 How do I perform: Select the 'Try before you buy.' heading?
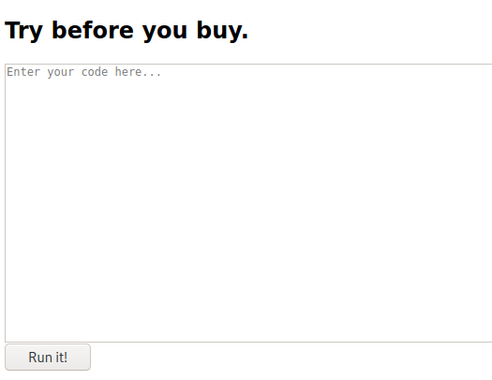tap(127, 31)
